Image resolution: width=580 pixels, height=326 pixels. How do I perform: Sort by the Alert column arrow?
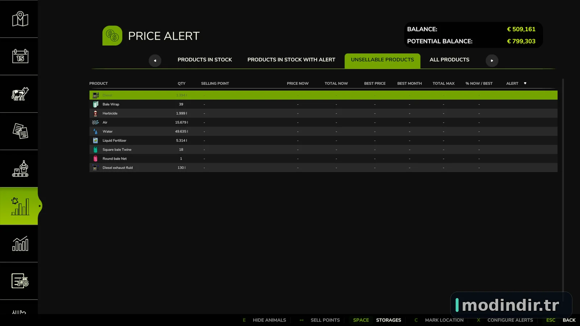click(525, 83)
